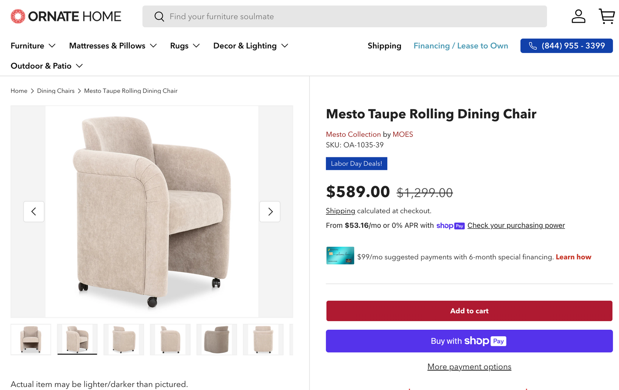619x390 pixels.
Task: Show the next product image with right arrow
Action: coord(270,211)
